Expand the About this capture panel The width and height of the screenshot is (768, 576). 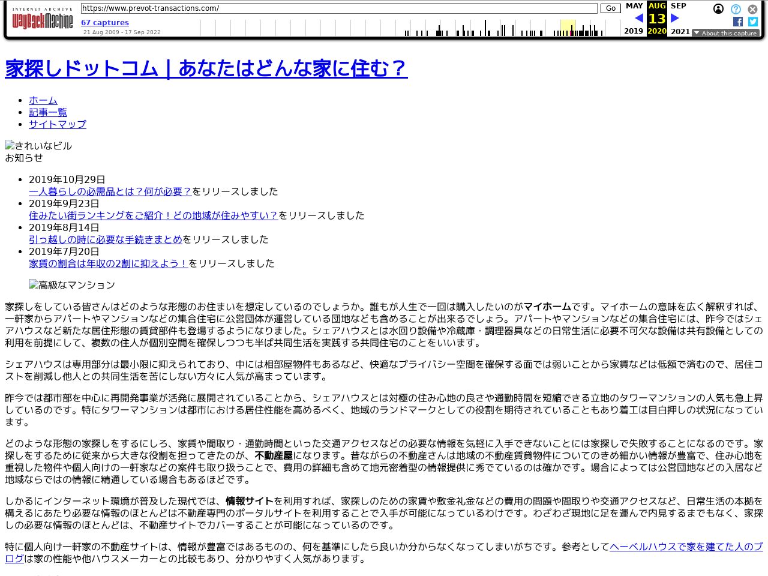tap(725, 33)
